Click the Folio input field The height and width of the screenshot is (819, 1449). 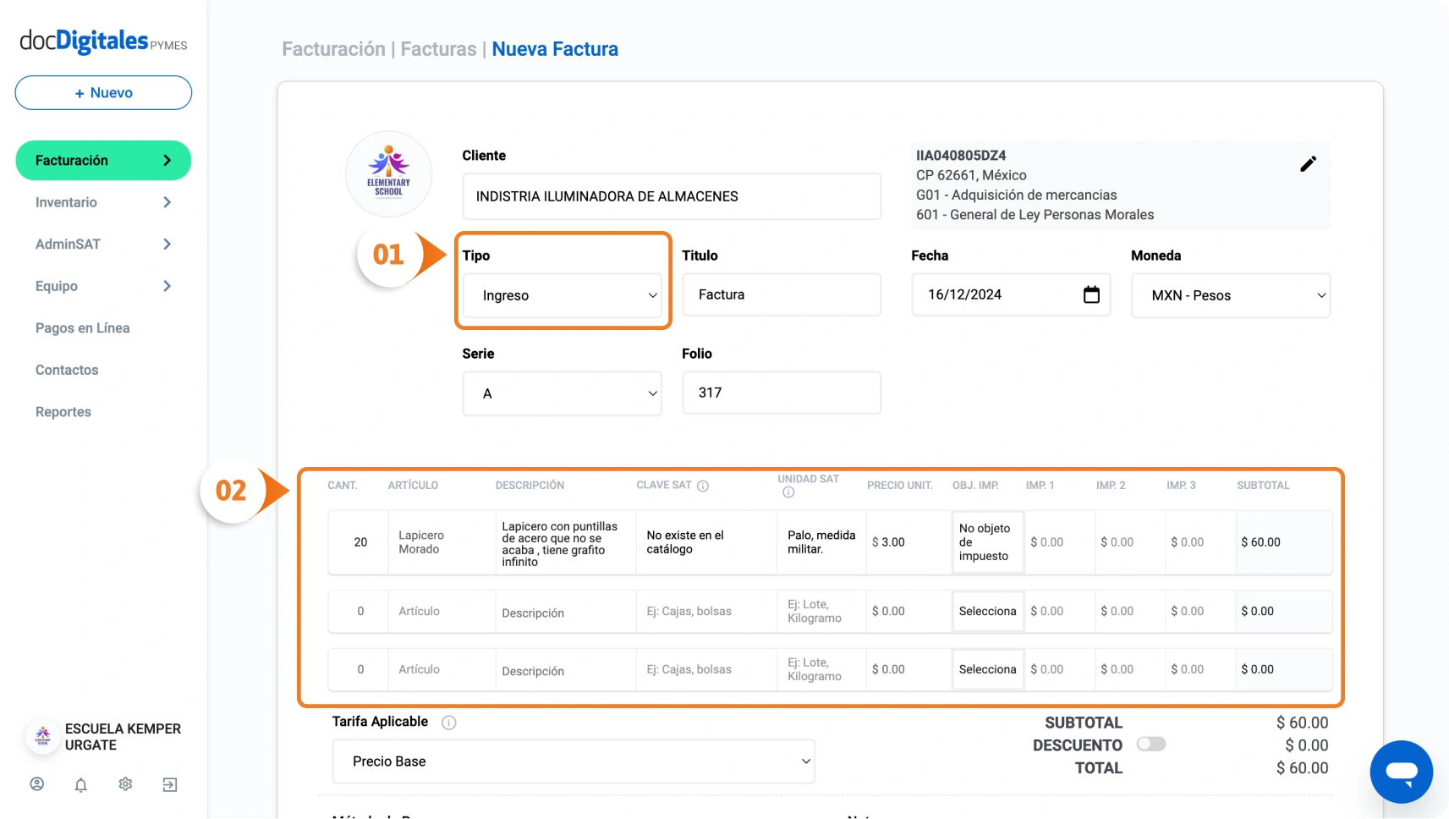(781, 393)
